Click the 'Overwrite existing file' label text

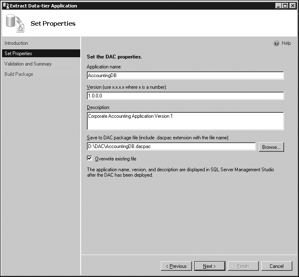coord(115,159)
